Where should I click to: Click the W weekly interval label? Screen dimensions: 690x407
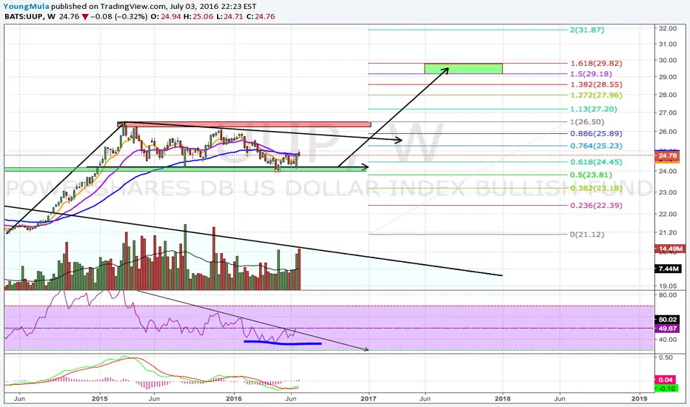point(51,17)
